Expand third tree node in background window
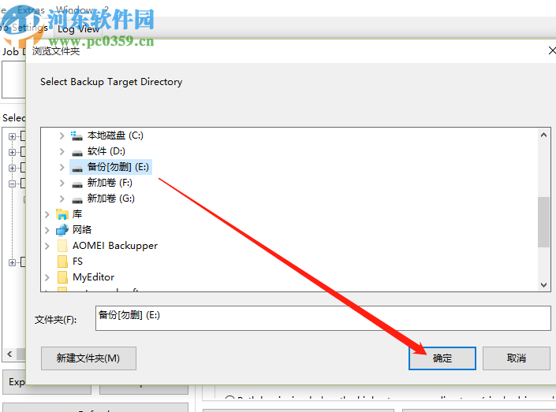Viewport: 556px width, 412px height. [13, 168]
